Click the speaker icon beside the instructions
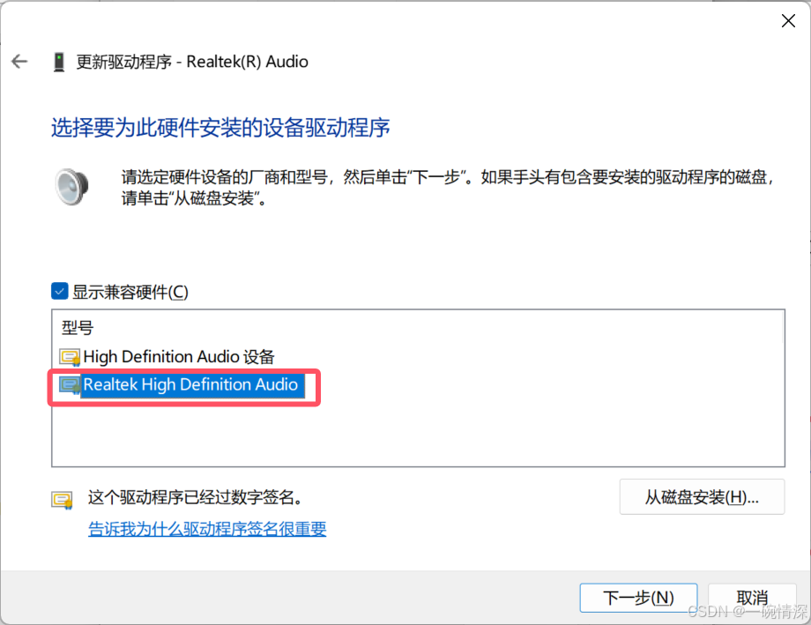This screenshot has width=811, height=625. point(72,187)
